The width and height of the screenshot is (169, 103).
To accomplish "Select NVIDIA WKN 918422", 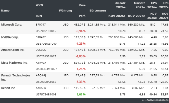I will point(41,37).
